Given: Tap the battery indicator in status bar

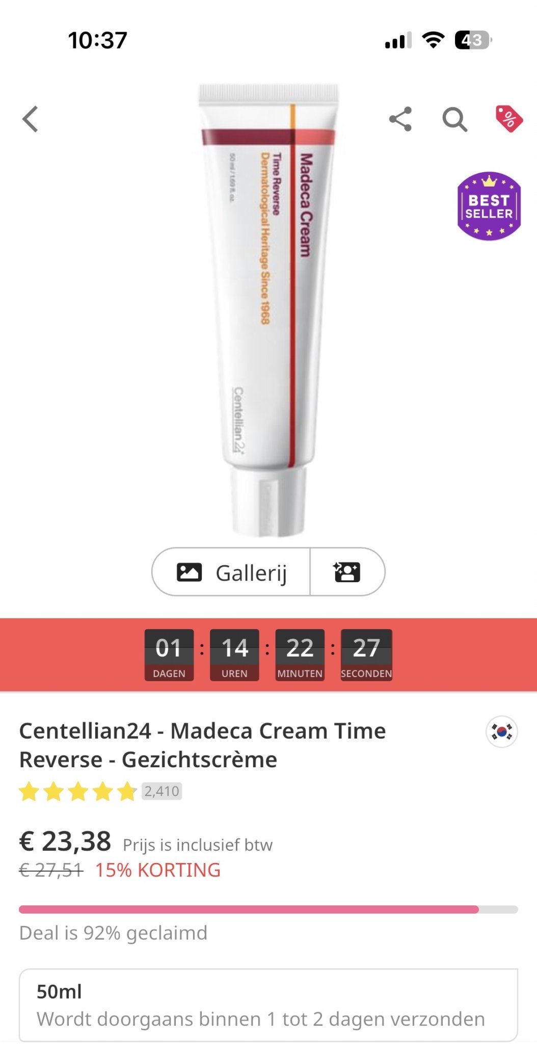Looking at the screenshot, I should pyautogui.click(x=473, y=40).
